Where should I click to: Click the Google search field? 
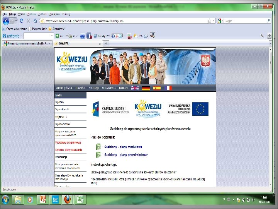click(245, 21)
